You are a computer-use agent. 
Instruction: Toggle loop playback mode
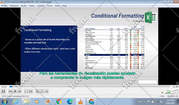pos(42,91)
